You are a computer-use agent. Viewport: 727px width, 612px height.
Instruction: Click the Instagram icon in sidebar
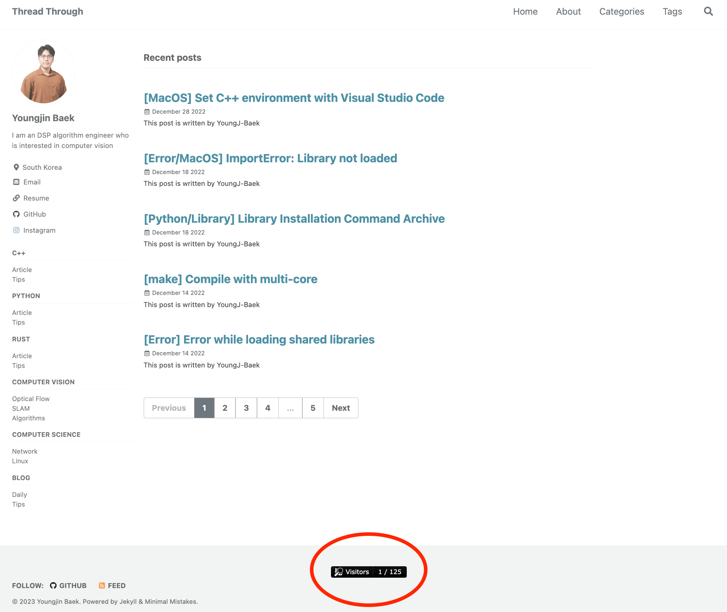tap(16, 230)
